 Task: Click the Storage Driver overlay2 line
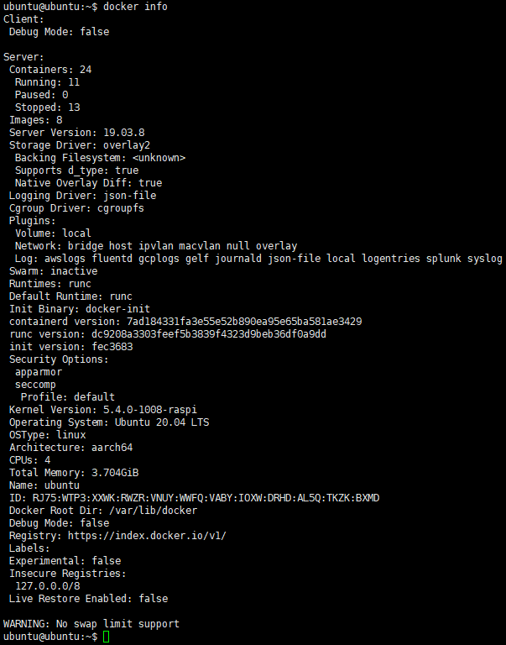tap(80, 145)
